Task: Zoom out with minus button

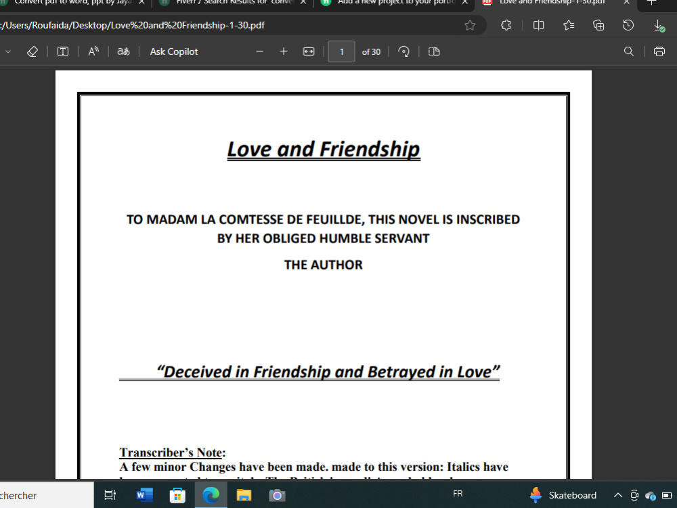Action: 259,52
